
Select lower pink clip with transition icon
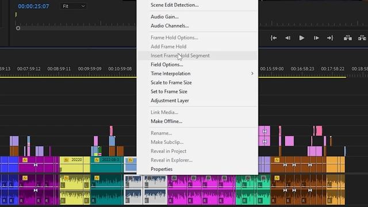tap(264, 141)
